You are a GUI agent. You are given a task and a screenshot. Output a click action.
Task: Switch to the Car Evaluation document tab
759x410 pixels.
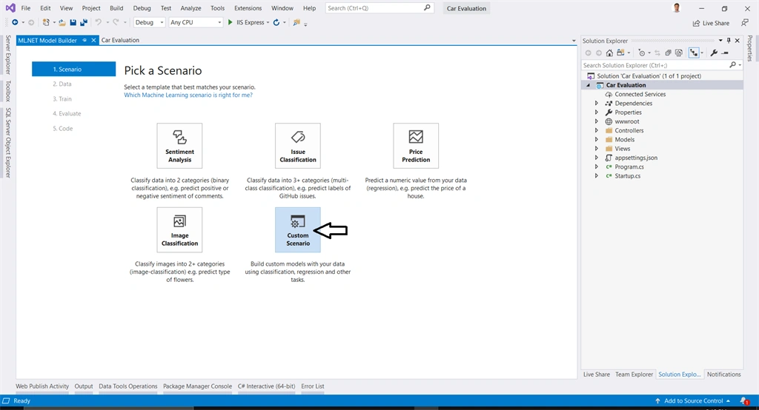(120, 40)
